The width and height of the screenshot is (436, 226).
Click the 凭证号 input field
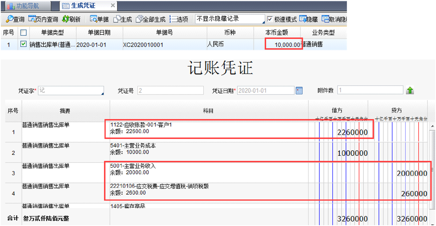170,90
